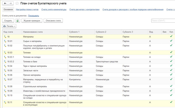Screen dimensions: 175x108
Task: Sort by Наименование счета column header
Action: pyautogui.click(x=45, y=32)
